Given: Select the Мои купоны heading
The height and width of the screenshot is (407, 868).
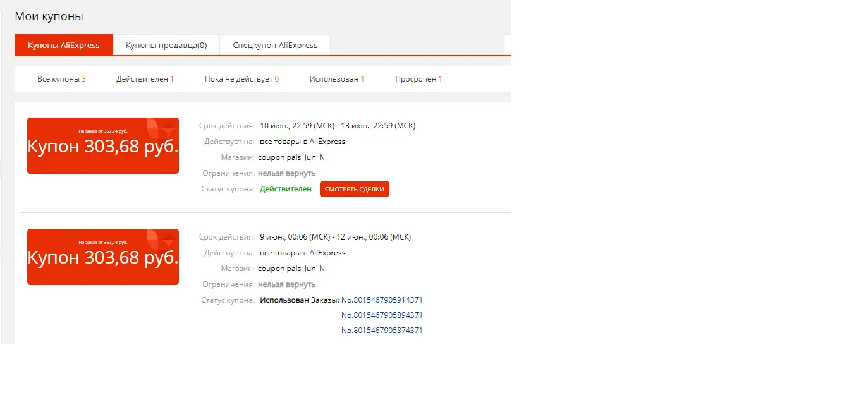Looking at the screenshot, I should [x=49, y=16].
